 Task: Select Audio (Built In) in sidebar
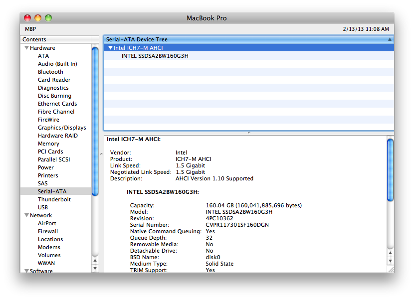point(57,64)
